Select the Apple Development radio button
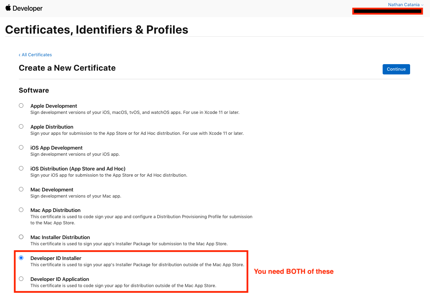The height and width of the screenshot is (295, 430). pos(21,106)
